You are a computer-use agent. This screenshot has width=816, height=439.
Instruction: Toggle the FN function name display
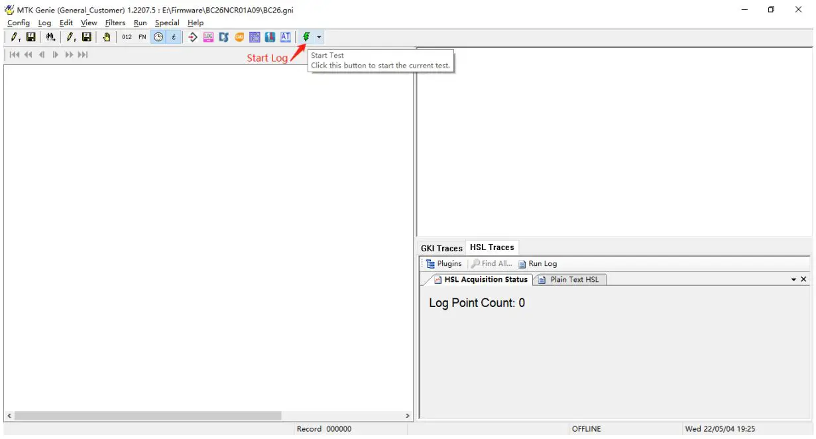click(x=143, y=36)
